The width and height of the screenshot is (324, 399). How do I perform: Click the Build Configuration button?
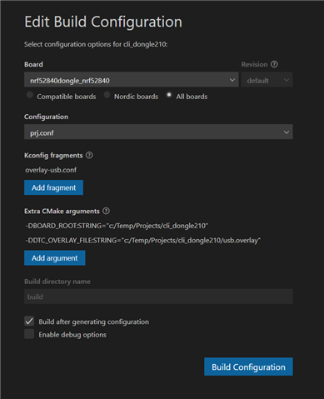pos(248,367)
